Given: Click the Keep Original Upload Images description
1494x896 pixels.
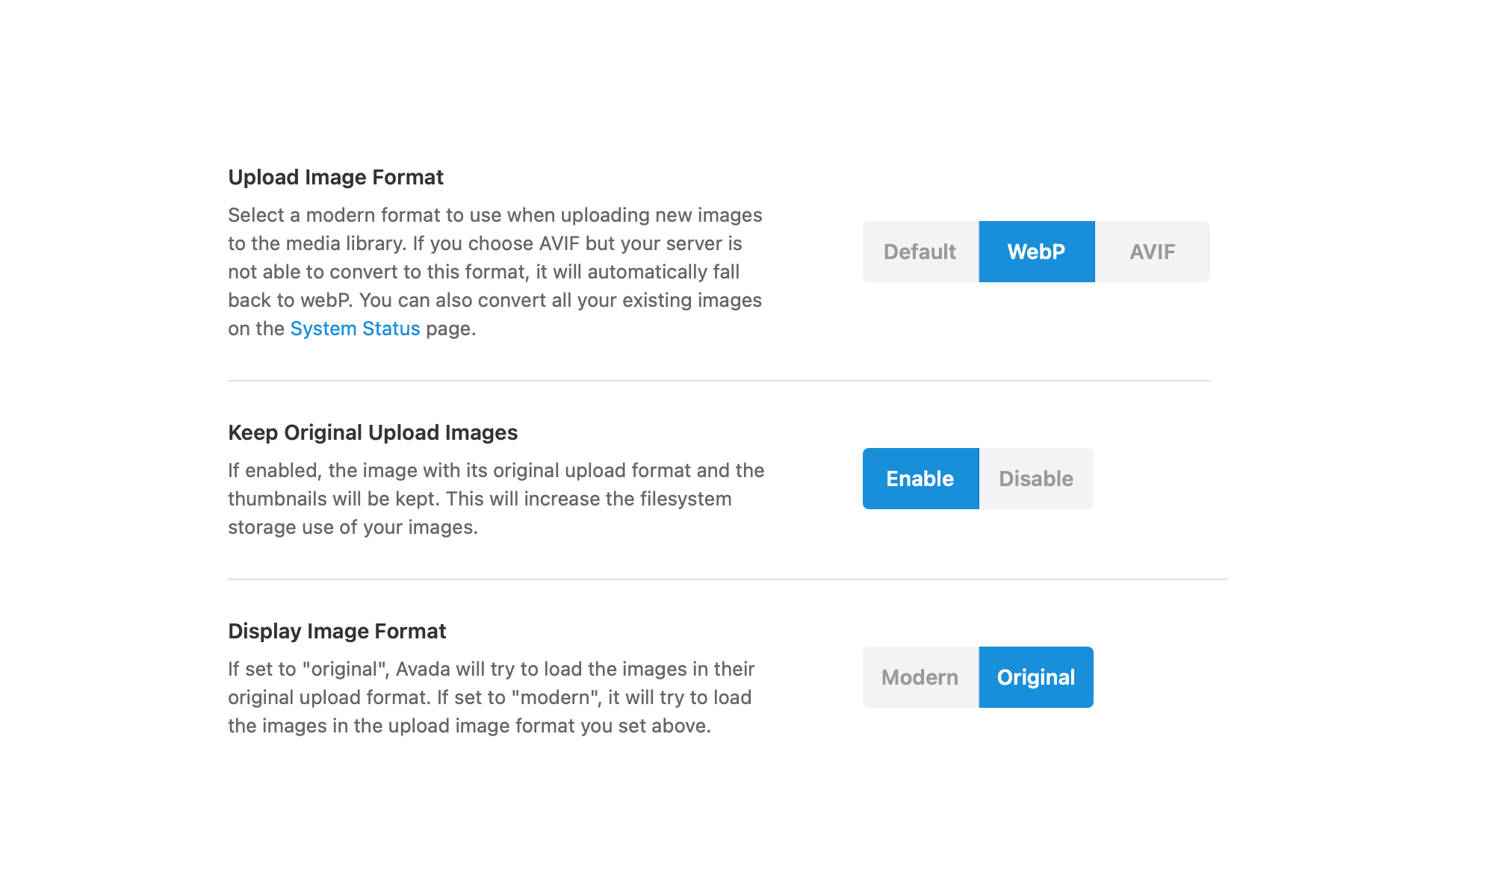Looking at the screenshot, I should coord(495,499).
